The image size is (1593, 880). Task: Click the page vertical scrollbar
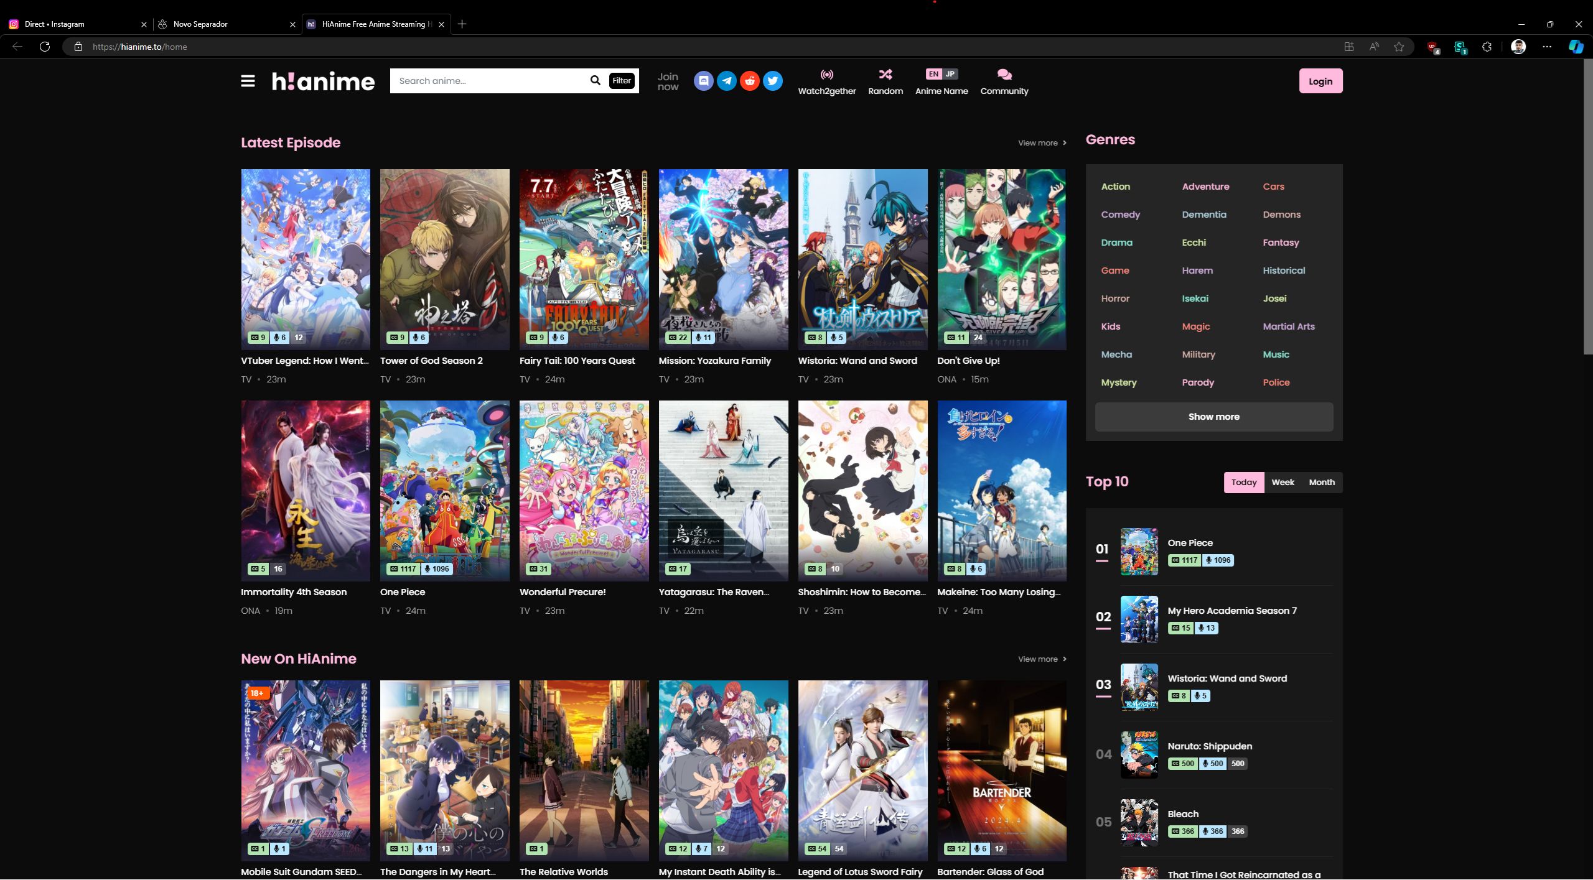pos(1588,207)
